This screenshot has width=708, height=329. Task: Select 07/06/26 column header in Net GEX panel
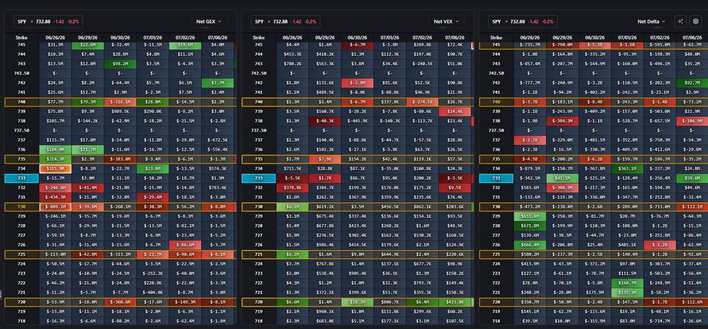coord(217,37)
